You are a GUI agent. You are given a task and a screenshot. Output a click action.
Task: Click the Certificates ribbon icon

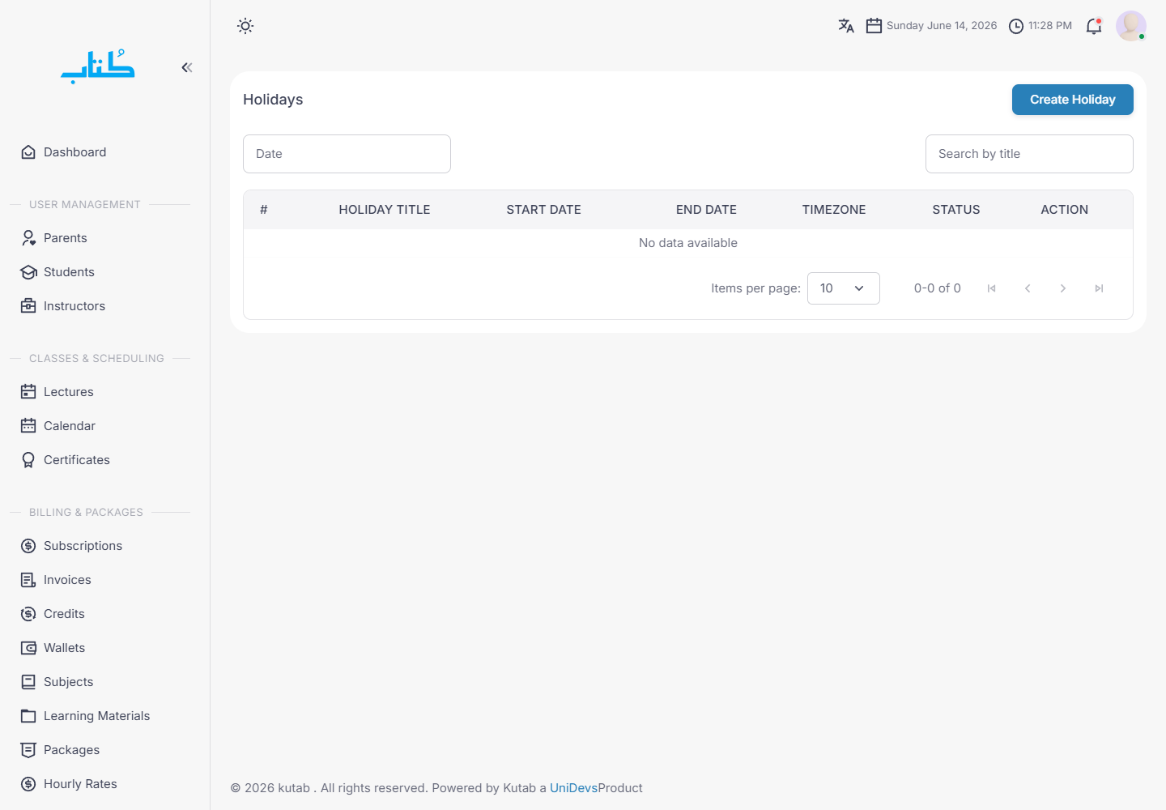click(x=28, y=460)
